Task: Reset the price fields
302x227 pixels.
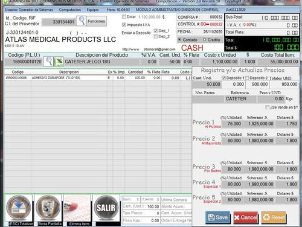Action: [x=274, y=217]
